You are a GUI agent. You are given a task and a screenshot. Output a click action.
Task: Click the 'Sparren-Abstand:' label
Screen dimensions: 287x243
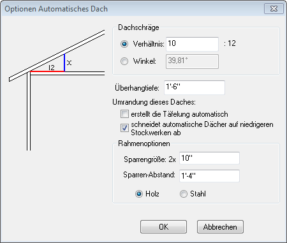[x=149, y=175]
